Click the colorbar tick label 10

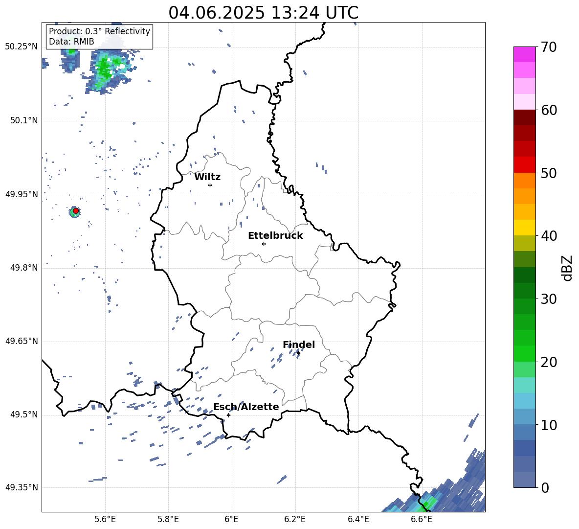(x=549, y=425)
